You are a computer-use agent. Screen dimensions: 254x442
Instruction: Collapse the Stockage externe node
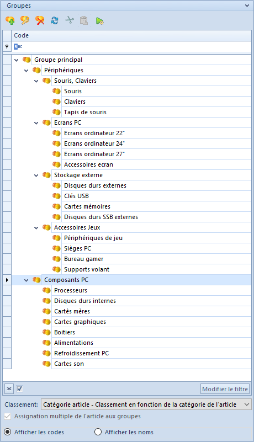36,175
